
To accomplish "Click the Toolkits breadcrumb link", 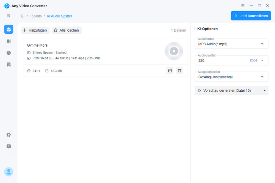I will [36, 16].
